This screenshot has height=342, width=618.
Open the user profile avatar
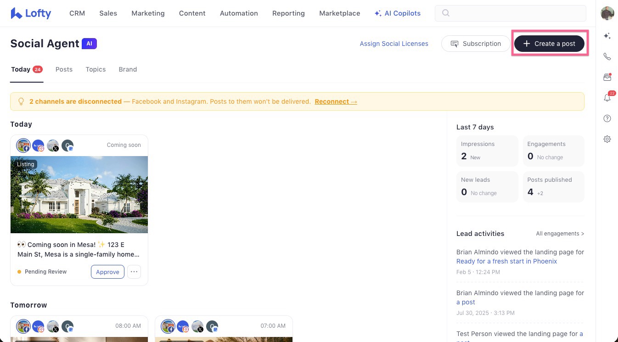(x=607, y=13)
